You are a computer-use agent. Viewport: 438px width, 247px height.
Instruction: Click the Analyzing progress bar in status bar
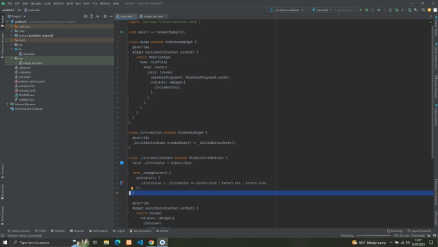point(373,235)
